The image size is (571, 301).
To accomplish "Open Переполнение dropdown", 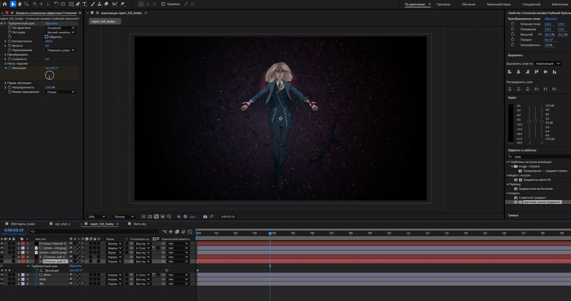I will point(60,50).
